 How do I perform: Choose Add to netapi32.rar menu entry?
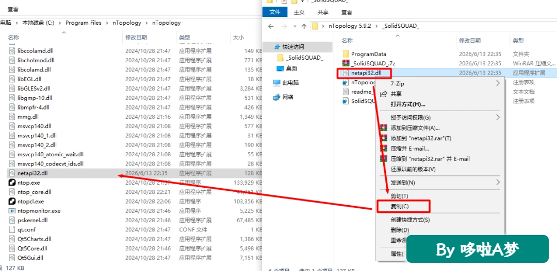coord(421,138)
